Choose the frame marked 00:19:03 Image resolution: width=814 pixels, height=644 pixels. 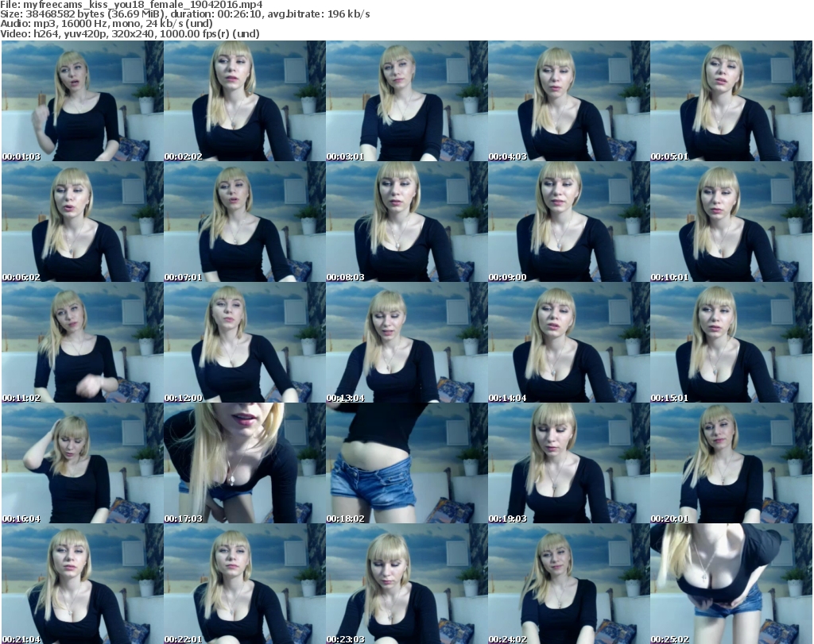[569, 464]
